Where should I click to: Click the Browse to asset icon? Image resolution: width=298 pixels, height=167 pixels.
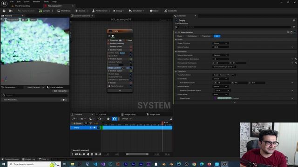tap(11, 11)
